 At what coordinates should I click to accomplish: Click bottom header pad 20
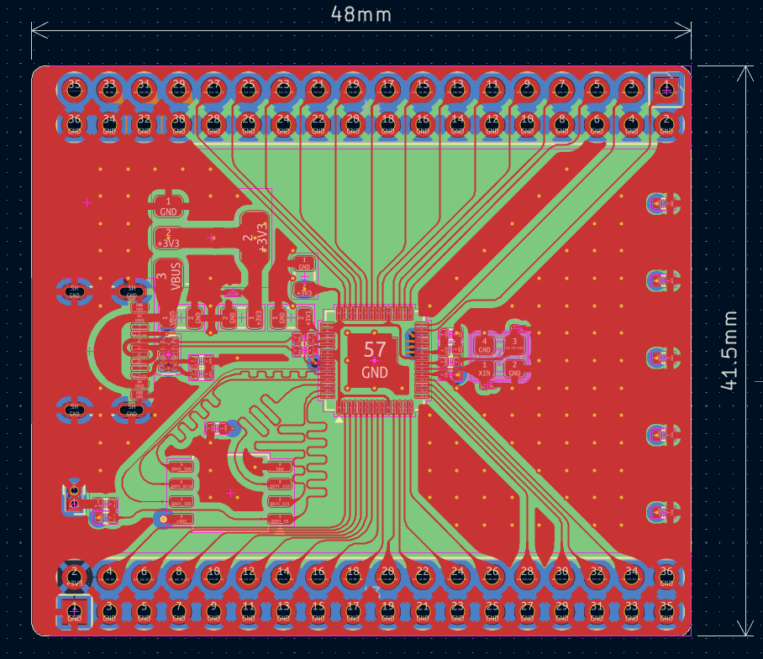coord(388,577)
